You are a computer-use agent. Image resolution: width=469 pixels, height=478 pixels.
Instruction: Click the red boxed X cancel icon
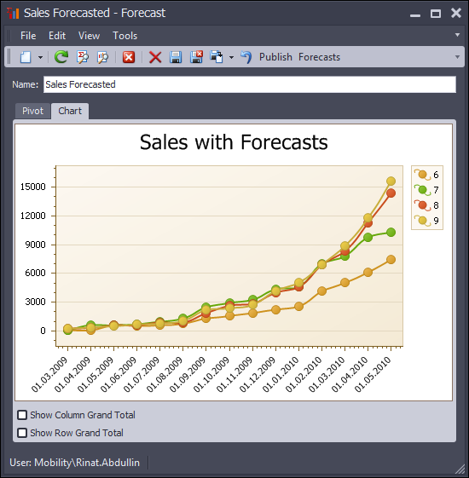pyautogui.click(x=129, y=57)
